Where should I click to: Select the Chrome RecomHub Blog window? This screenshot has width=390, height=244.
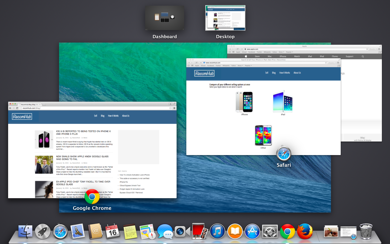92,150
